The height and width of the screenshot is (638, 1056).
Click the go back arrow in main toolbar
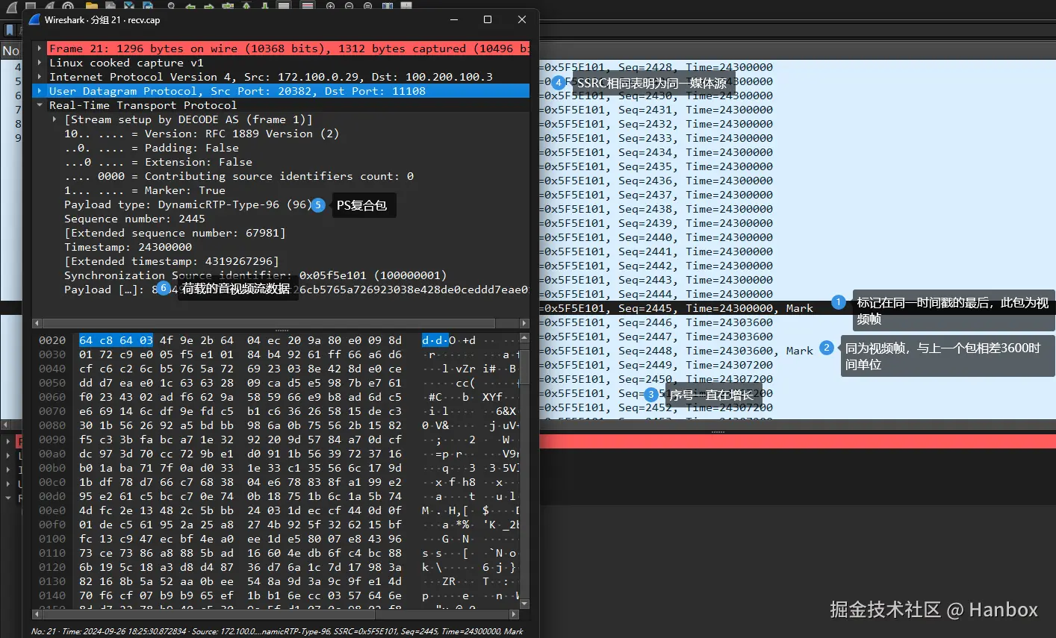coord(190,6)
